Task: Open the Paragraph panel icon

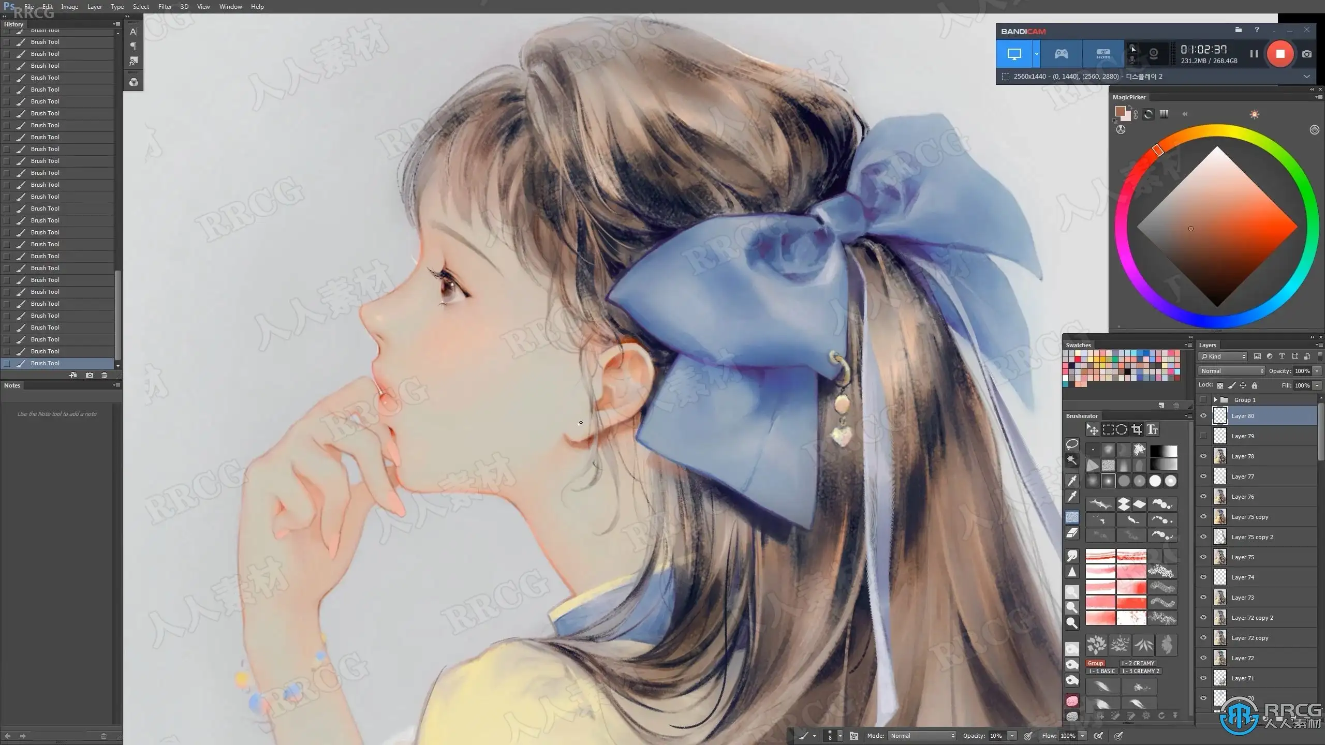Action: [134, 47]
